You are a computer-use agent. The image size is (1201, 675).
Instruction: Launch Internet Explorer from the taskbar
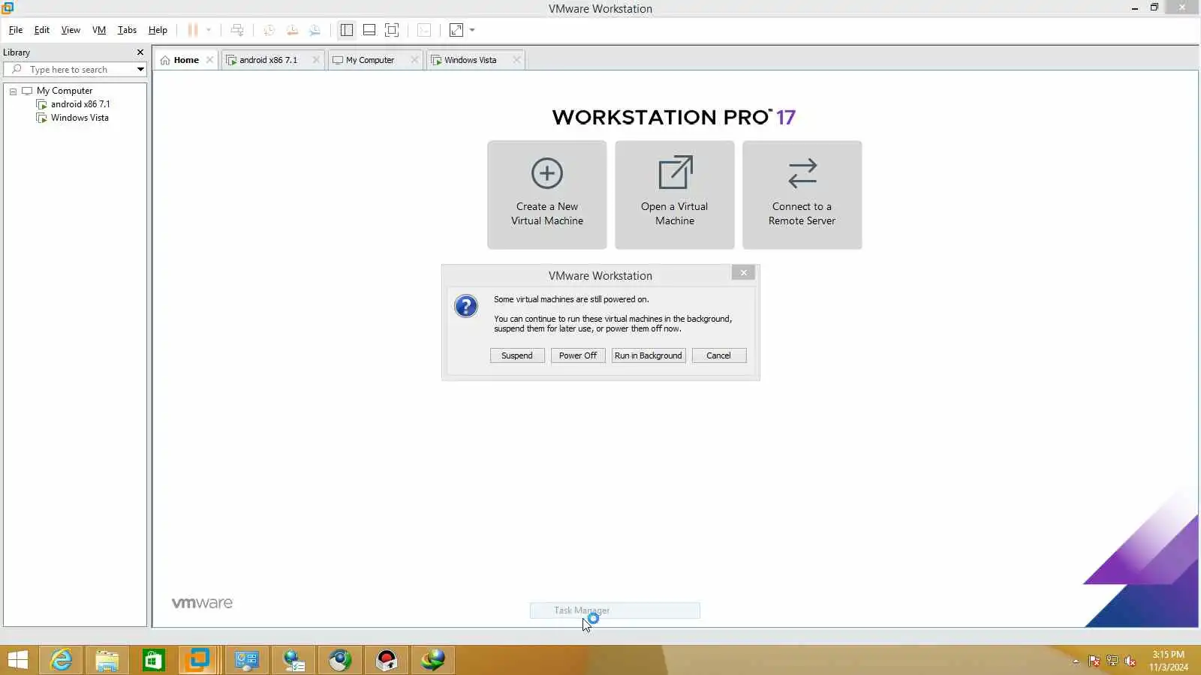[x=61, y=660]
